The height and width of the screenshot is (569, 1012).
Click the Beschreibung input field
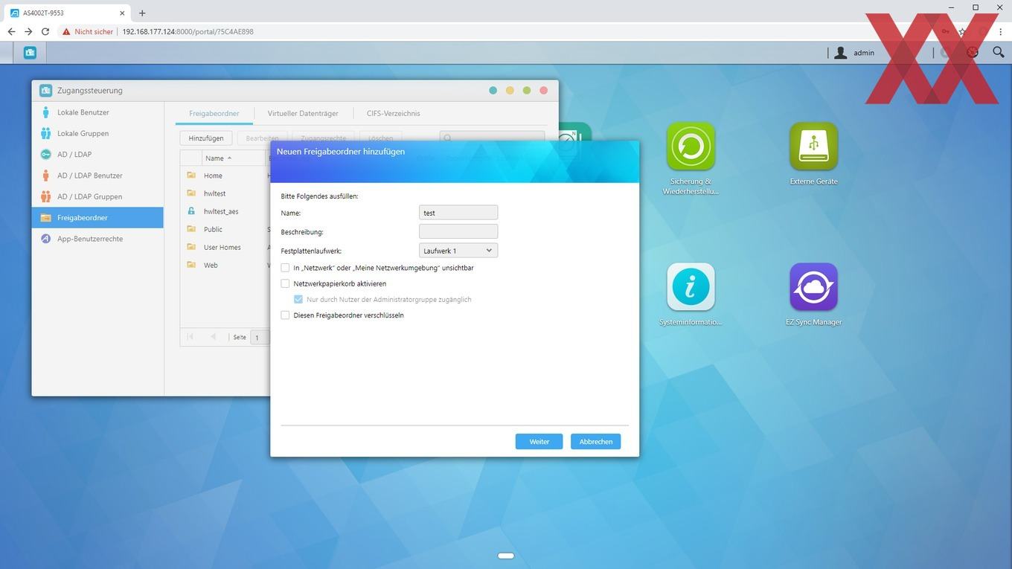pos(458,232)
